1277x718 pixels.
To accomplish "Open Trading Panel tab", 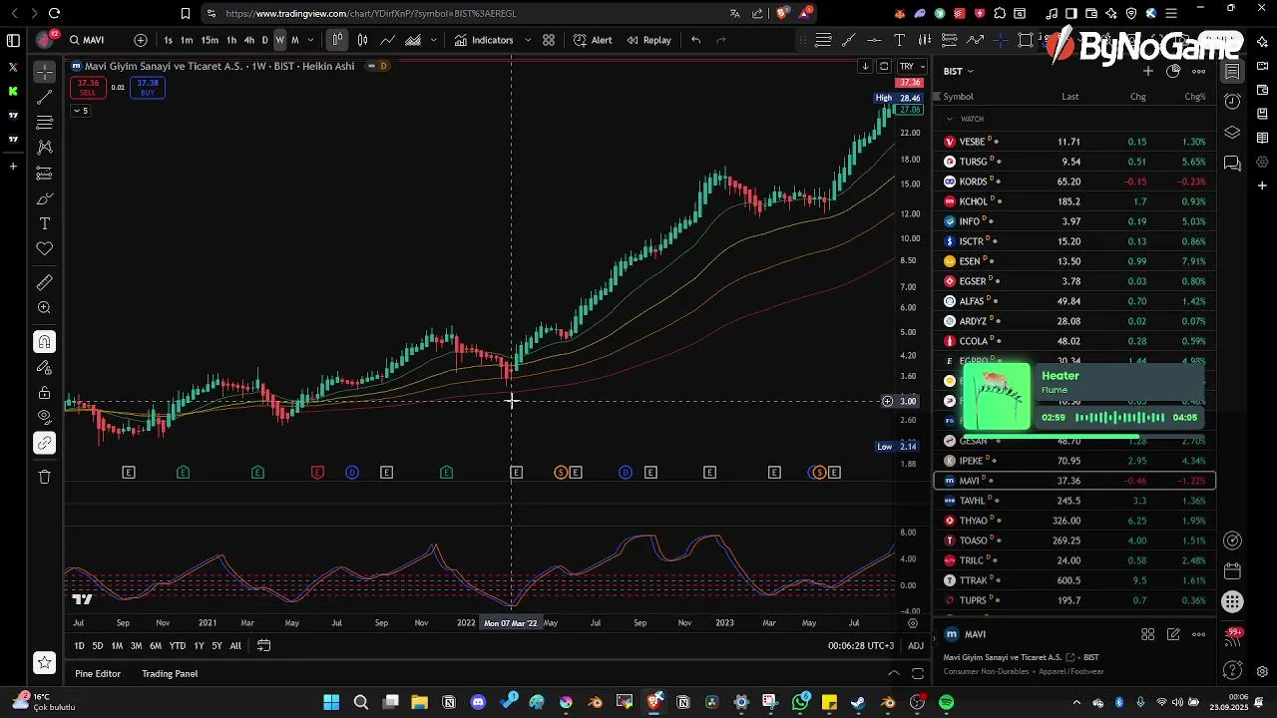I will [170, 674].
